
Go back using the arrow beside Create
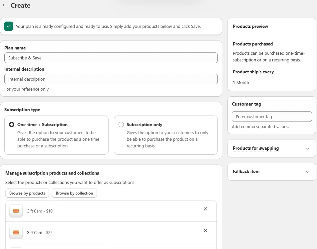5,5
